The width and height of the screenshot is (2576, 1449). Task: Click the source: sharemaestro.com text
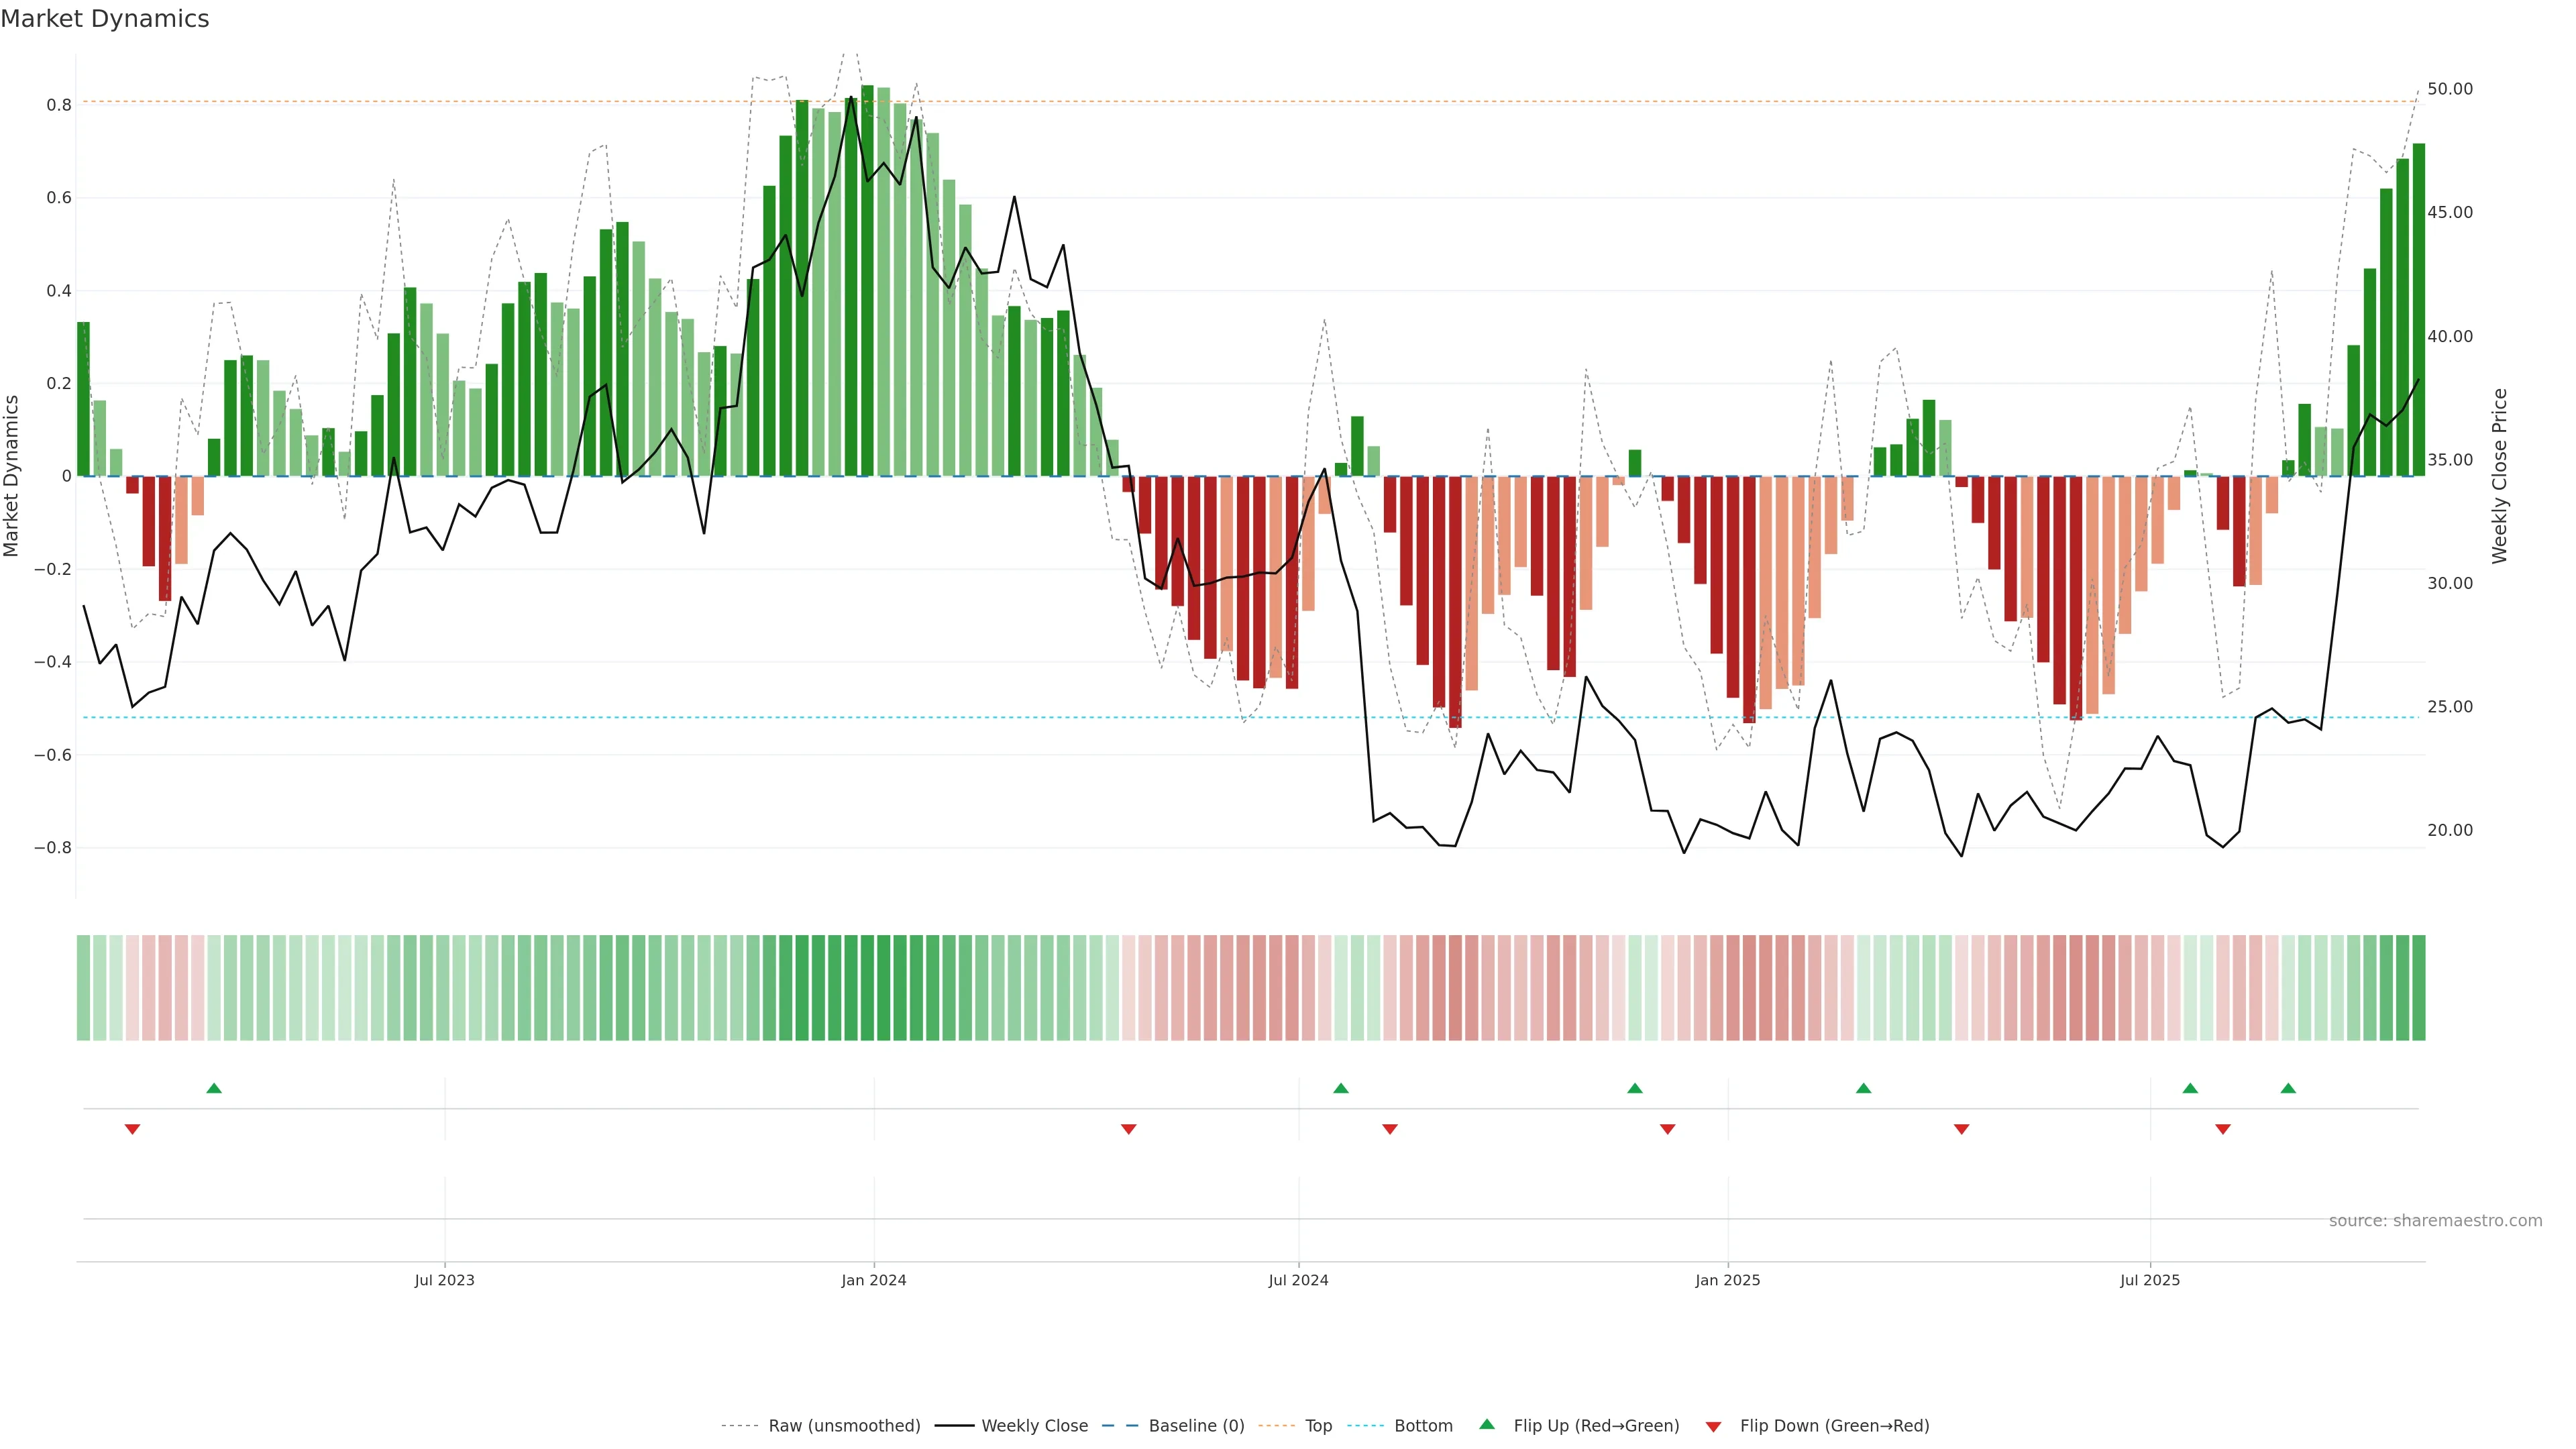[x=2435, y=1221]
